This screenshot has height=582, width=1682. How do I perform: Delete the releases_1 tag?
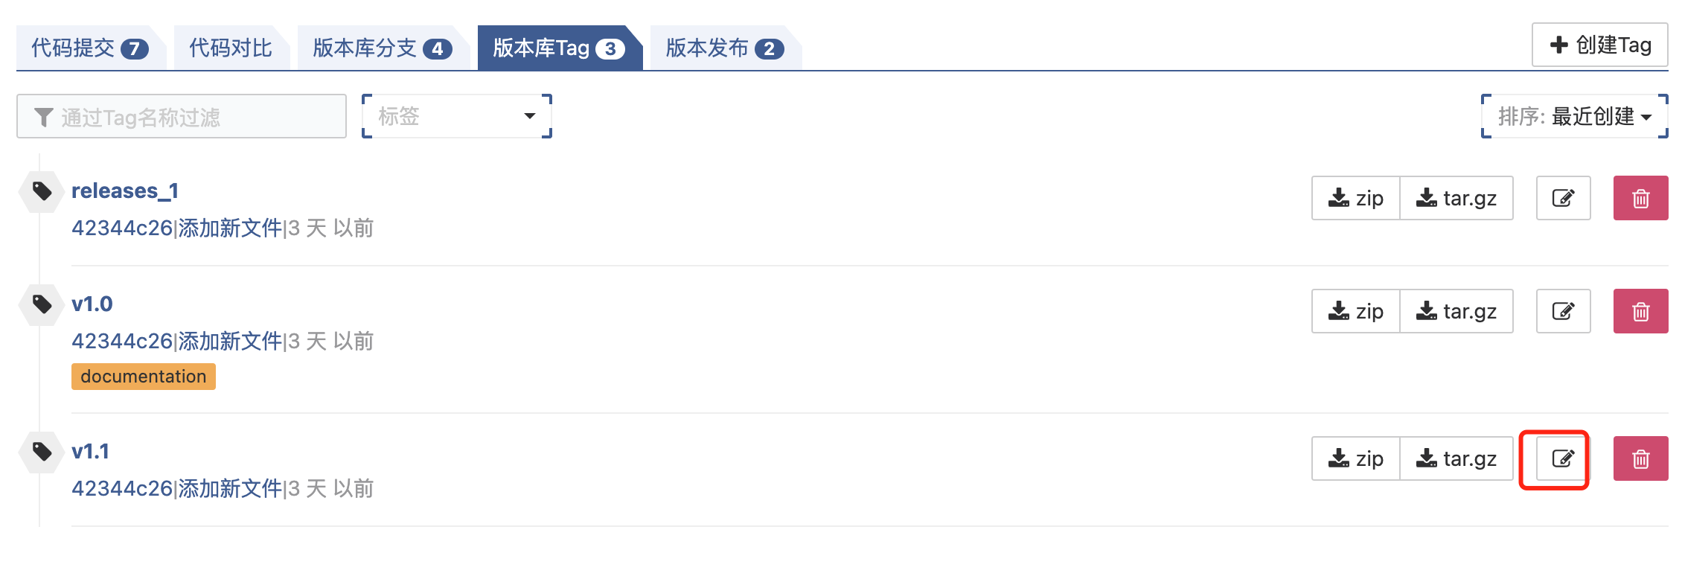click(x=1640, y=198)
